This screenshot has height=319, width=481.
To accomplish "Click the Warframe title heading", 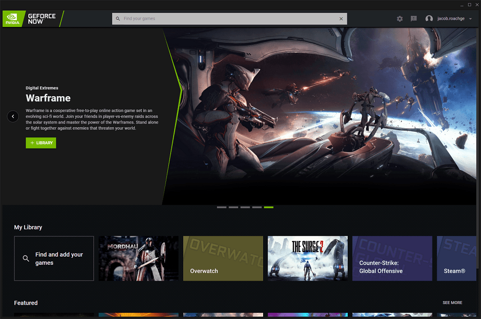I will click(48, 98).
